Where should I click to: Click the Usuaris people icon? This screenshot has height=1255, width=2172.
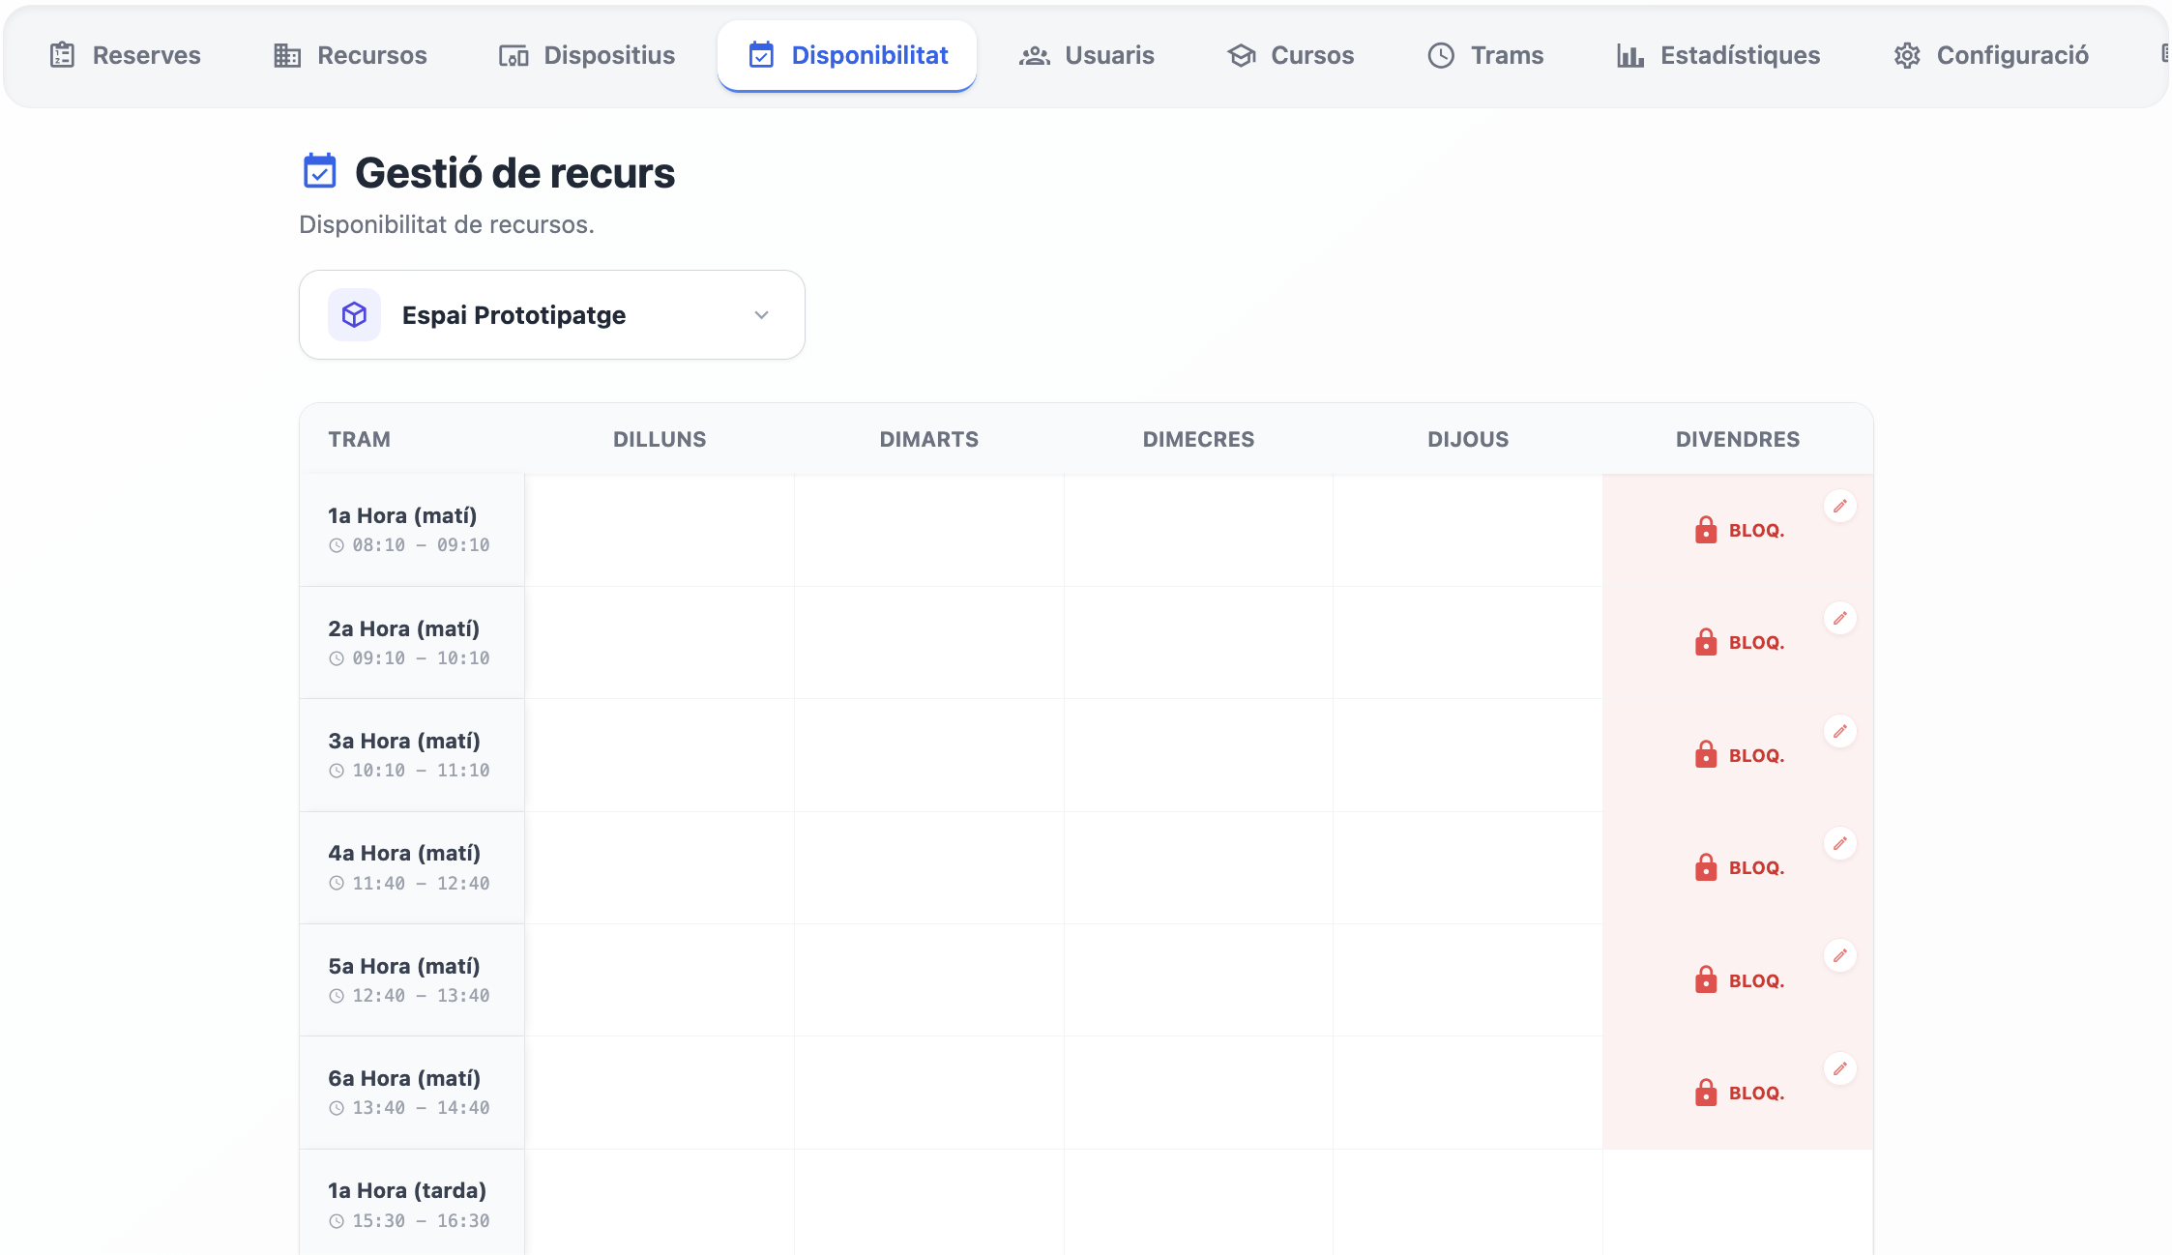pos(1035,56)
